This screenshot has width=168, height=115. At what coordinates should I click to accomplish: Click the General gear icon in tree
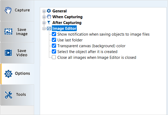[x=49, y=11]
